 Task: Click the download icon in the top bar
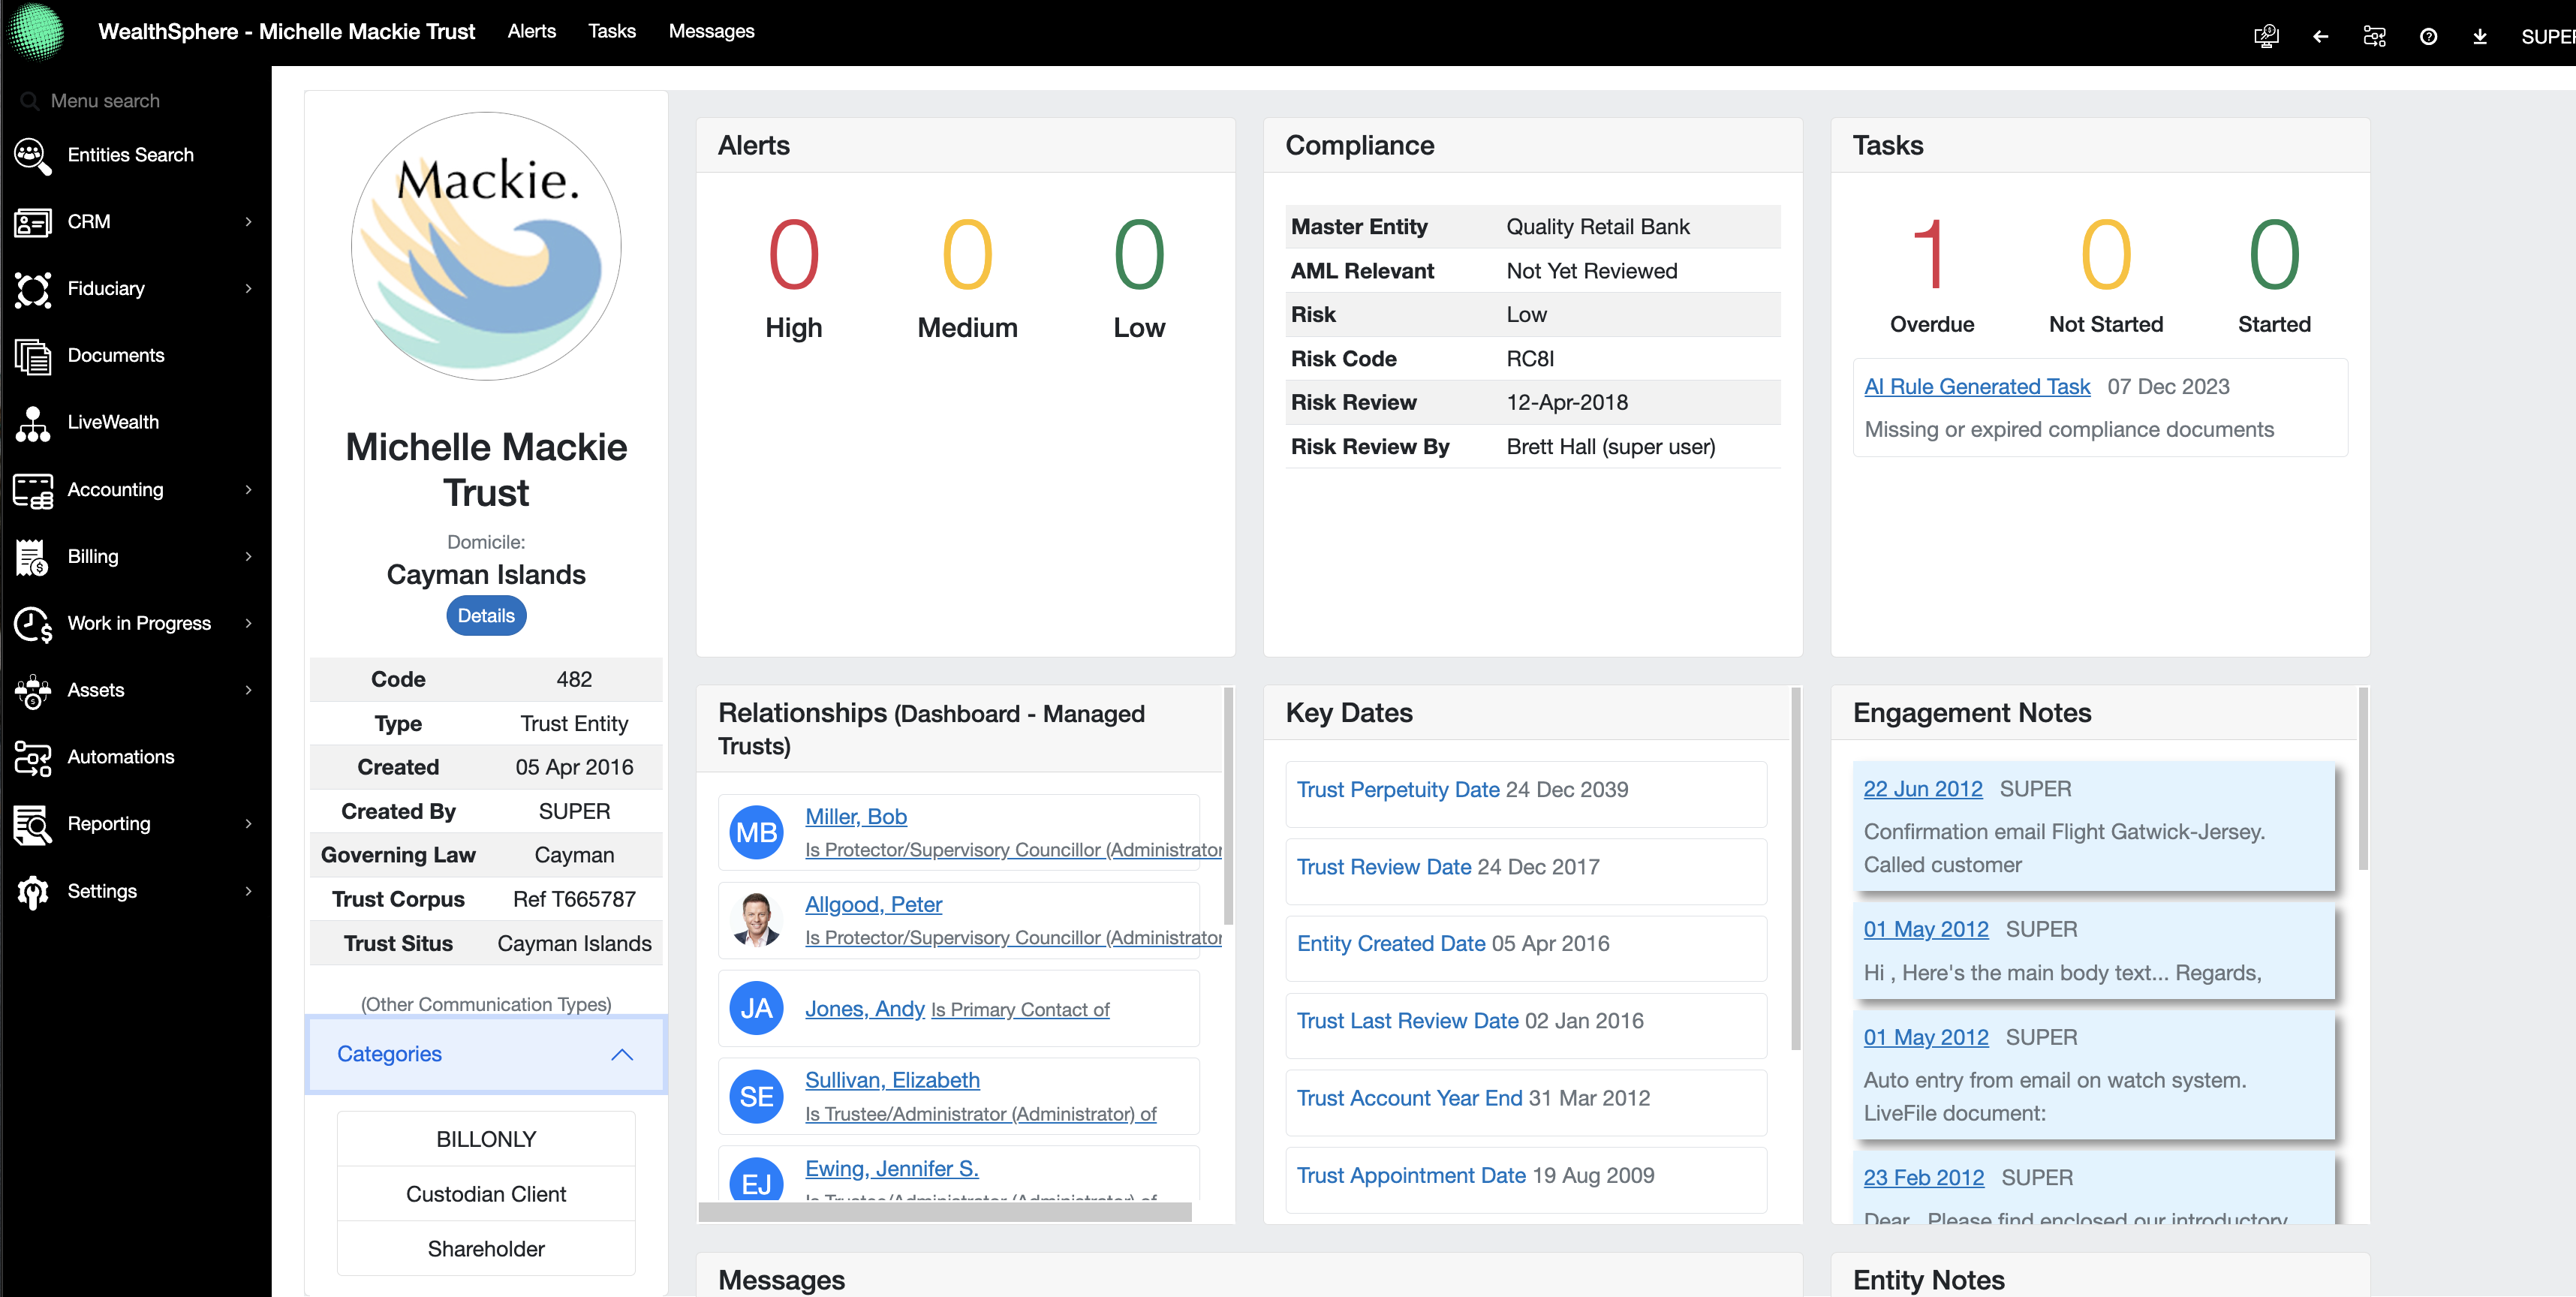click(2481, 35)
